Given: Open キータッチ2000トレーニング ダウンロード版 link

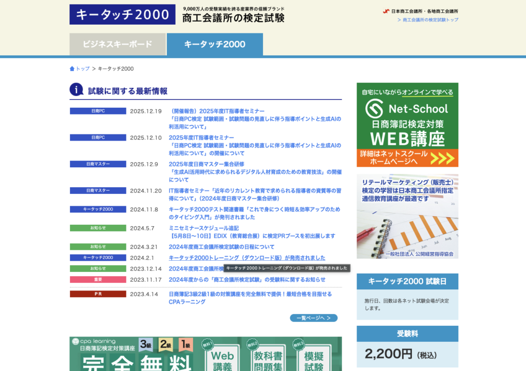Looking at the screenshot, I should [247, 258].
